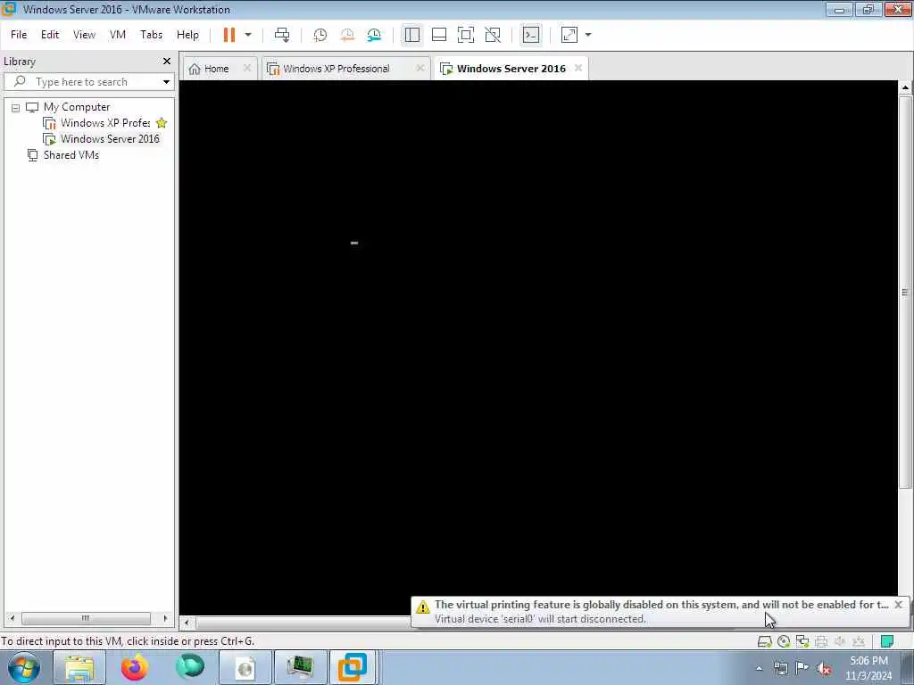This screenshot has width=914, height=685.
Task: Open stretch options dropdown arrow
Action: point(588,35)
